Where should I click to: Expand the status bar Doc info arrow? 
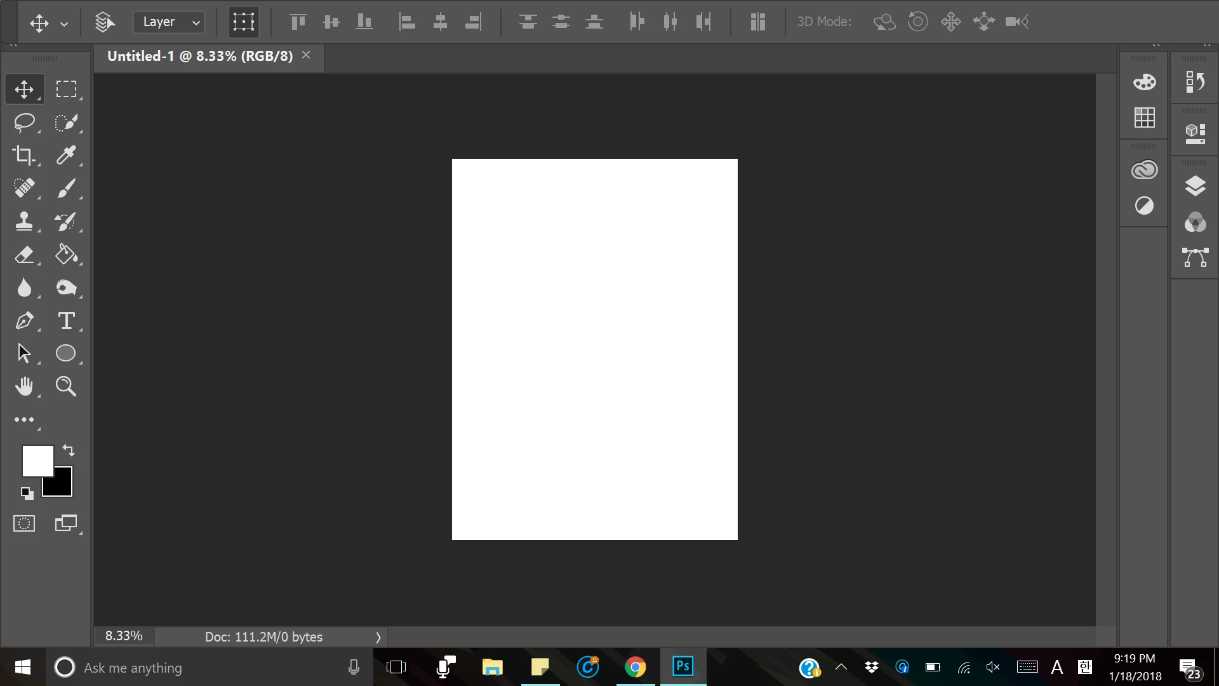click(378, 637)
